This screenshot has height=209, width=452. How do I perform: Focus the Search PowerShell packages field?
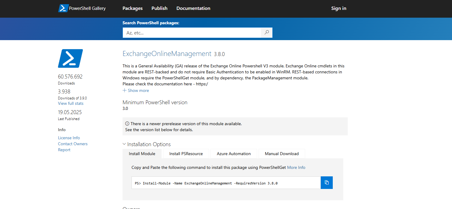(x=192, y=33)
